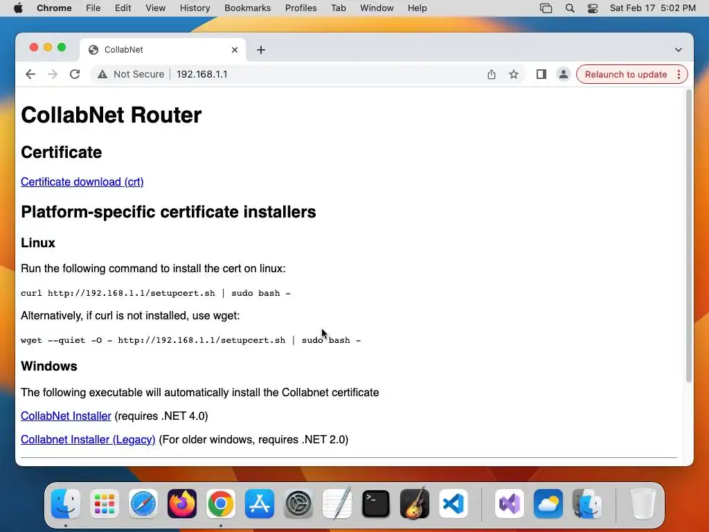The height and width of the screenshot is (532, 709).
Task: Click the Linux heading
Action: point(38,243)
